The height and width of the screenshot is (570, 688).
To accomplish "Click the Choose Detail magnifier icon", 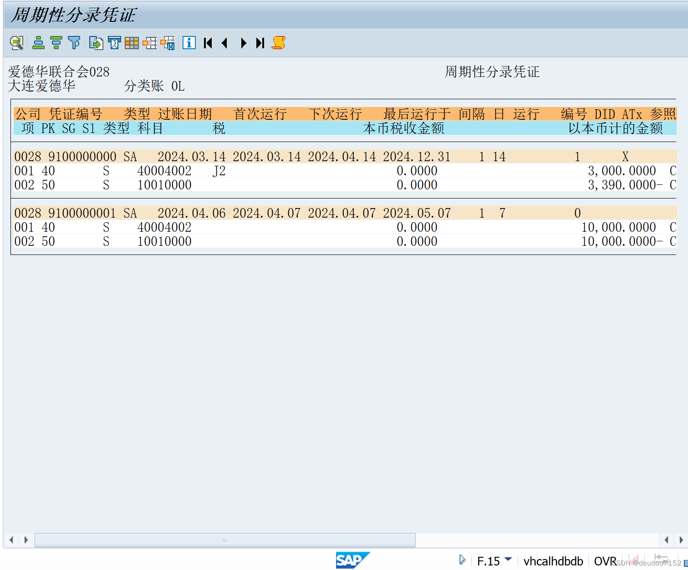I will point(16,43).
